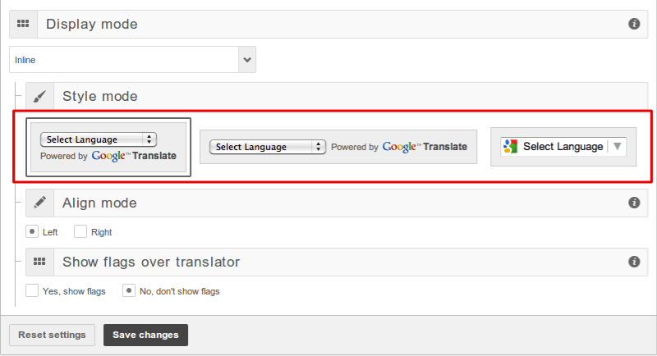Select the Right align radio button

click(x=80, y=231)
